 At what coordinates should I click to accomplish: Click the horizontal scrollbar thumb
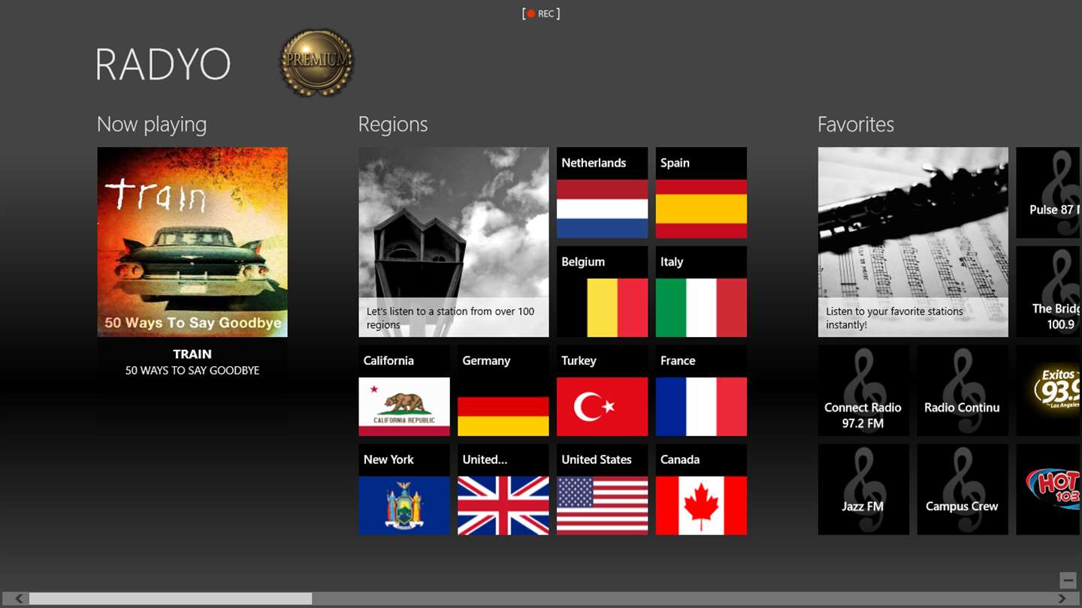(171, 598)
